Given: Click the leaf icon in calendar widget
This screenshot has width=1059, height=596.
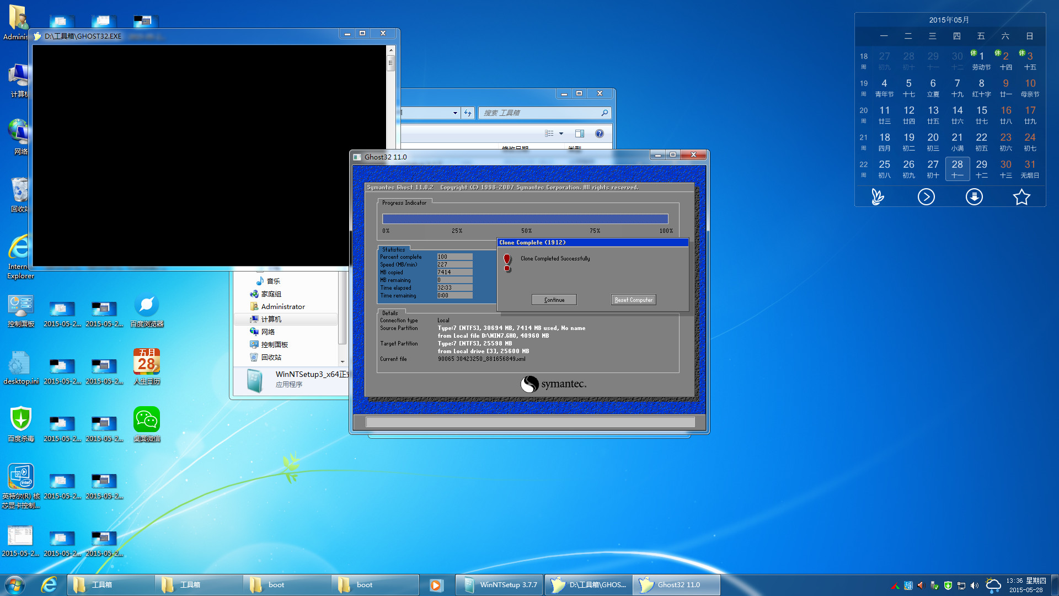Looking at the screenshot, I should [x=878, y=196].
